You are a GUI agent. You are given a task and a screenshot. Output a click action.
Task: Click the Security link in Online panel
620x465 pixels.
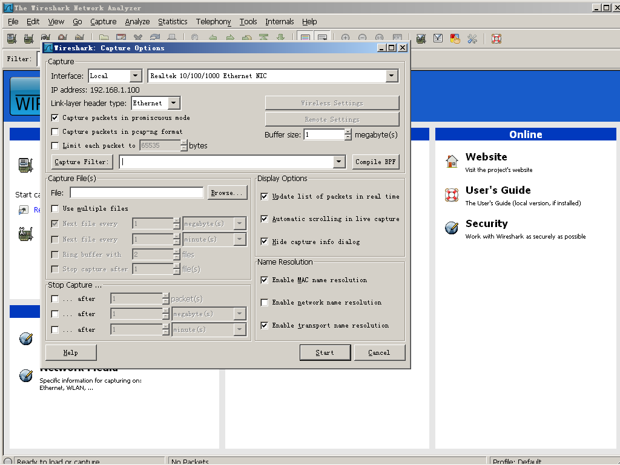(x=487, y=223)
